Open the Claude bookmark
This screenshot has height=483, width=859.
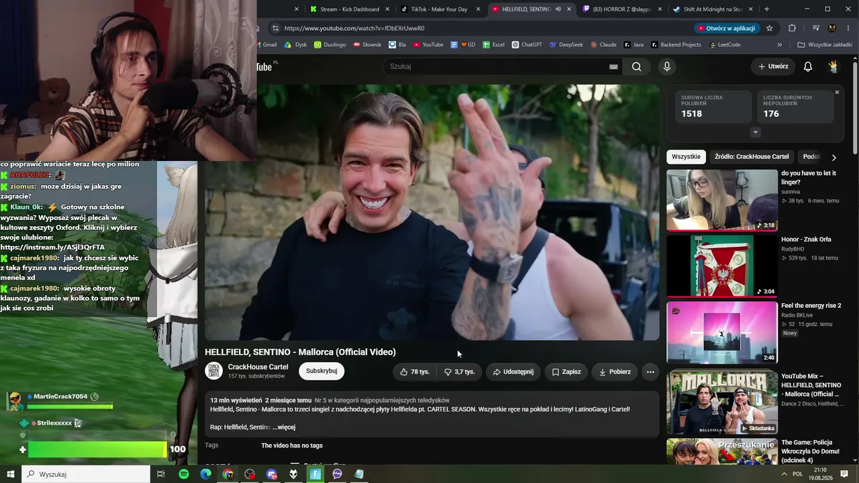(603, 45)
